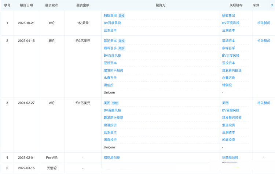
Task: Click the 领投 tag beside 鼎晖百孚
Action: [122, 48]
